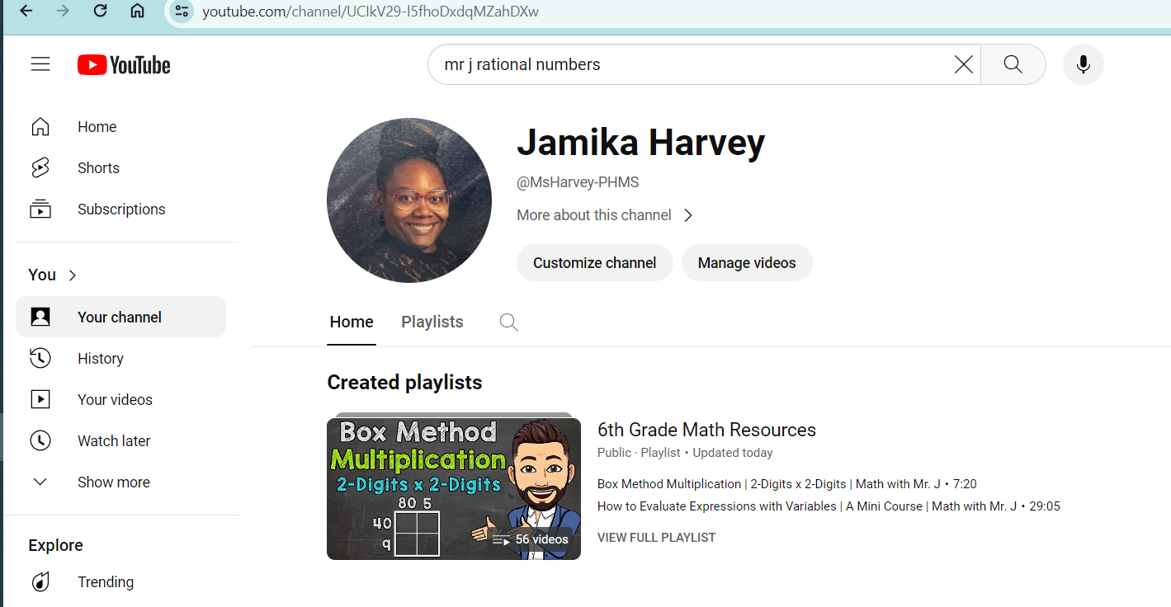1171x607 pixels.
Task: Open How to Evaluate Expressions video link
Action: (829, 506)
